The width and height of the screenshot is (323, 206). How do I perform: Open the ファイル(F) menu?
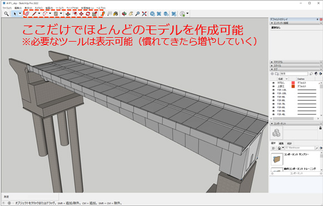(x=7, y=8)
